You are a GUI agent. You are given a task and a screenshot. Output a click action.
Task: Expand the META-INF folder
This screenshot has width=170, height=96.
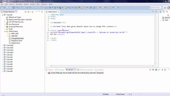tap(7, 34)
